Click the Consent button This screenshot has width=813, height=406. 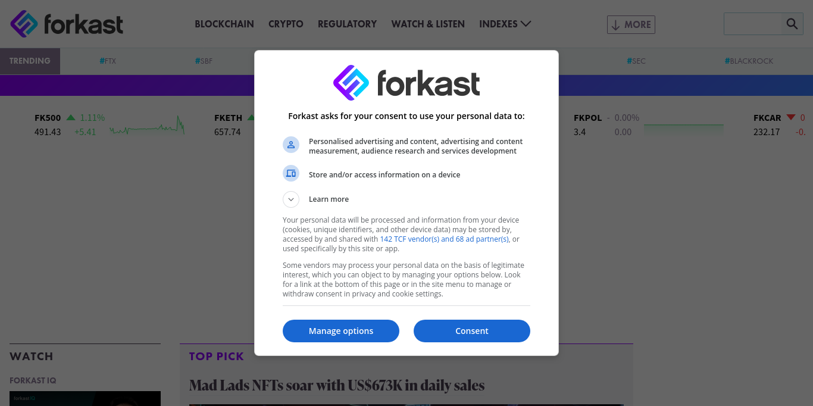coord(472,331)
